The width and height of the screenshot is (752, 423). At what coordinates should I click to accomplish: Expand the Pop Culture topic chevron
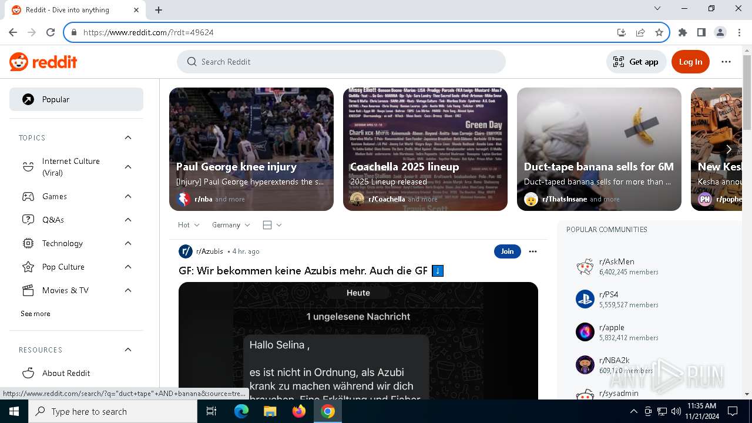tap(128, 267)
